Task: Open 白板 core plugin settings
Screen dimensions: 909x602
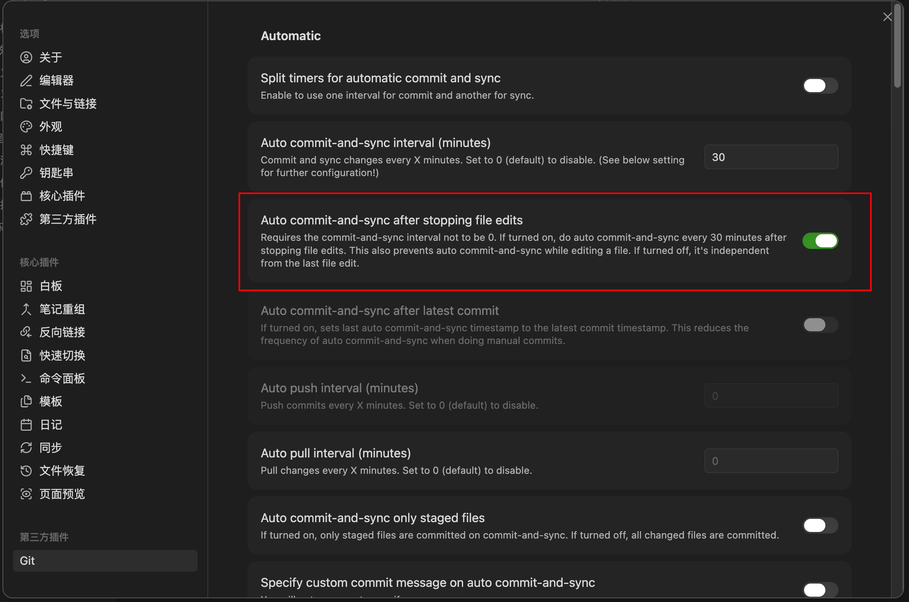Action: coord(105,286)
